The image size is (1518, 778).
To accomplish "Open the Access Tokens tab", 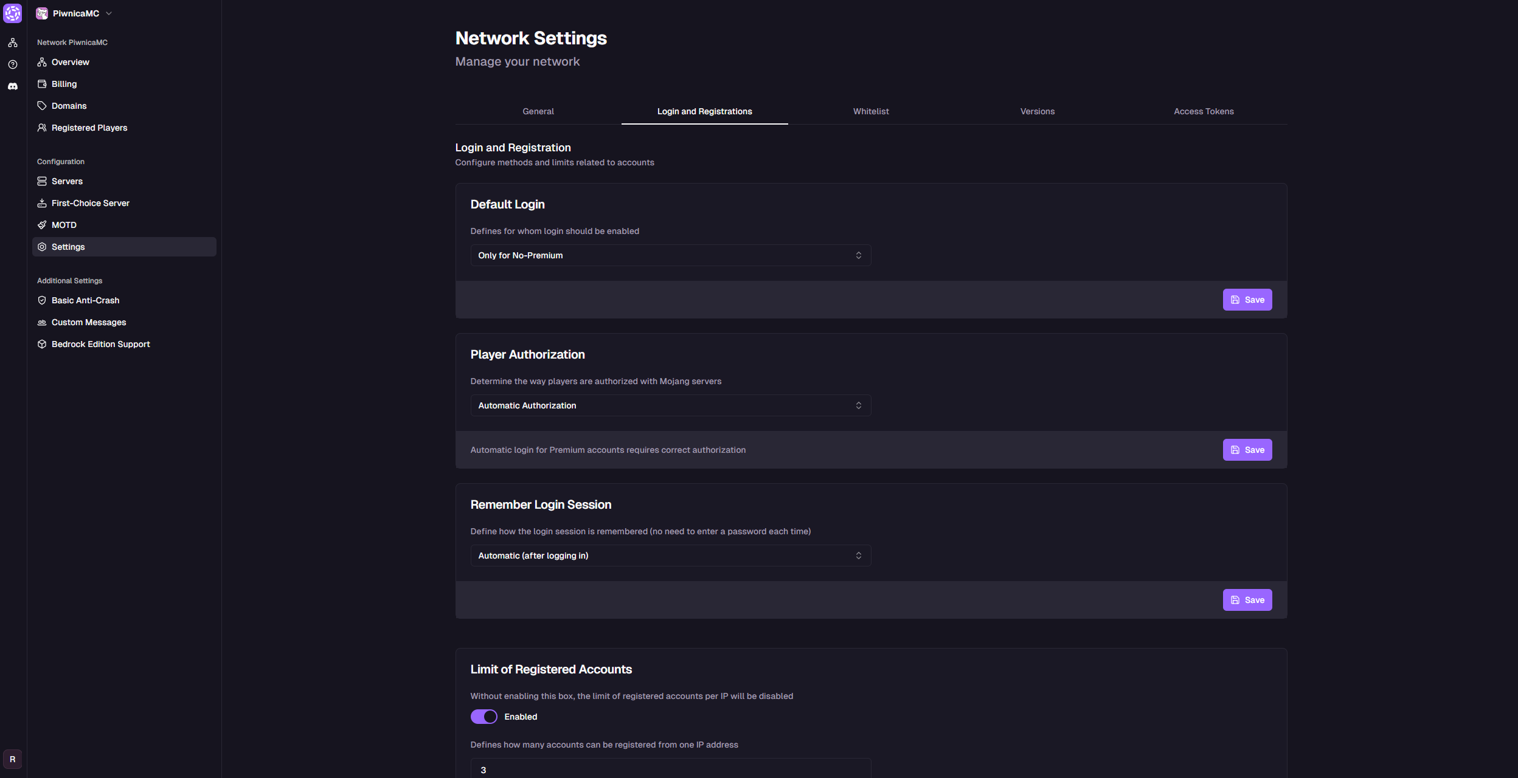I will 1204,111.
